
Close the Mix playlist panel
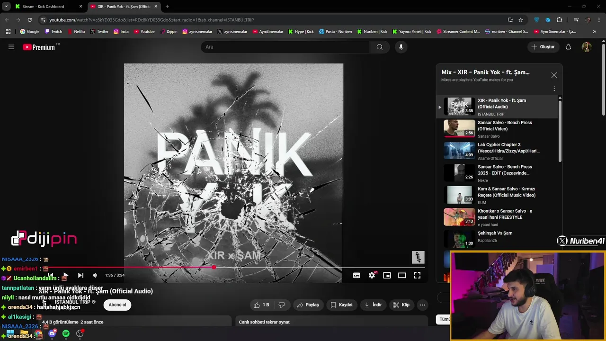[x=554, y=75]
